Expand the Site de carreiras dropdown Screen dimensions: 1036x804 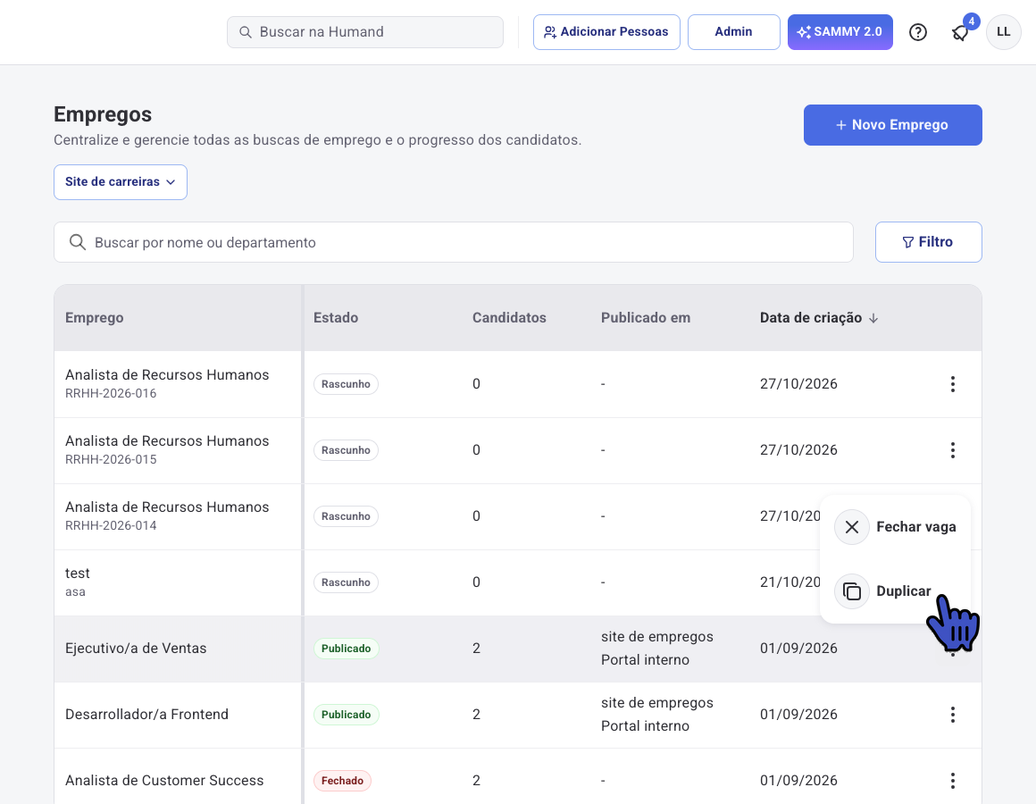[x=121, y=181]
